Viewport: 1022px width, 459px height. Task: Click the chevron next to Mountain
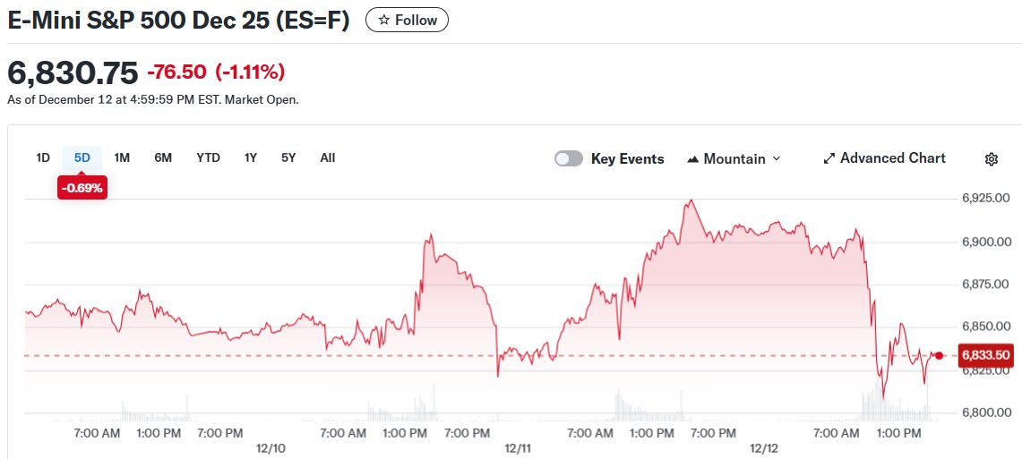coord(777,159)
